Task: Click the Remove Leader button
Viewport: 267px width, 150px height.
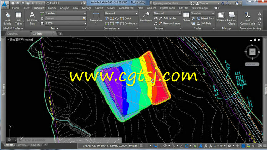Action: coord(170,24)
